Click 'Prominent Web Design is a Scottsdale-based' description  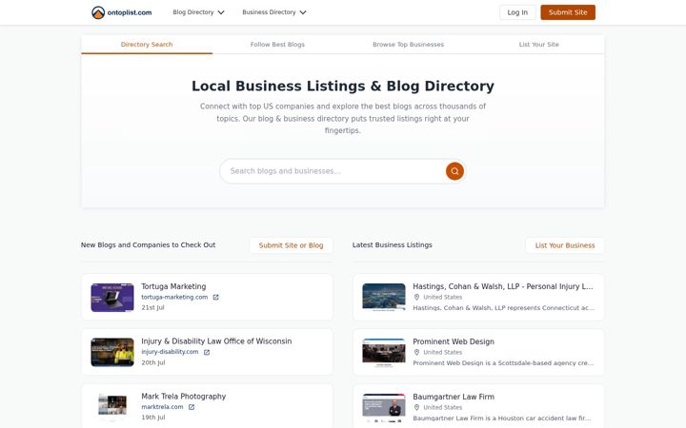[503, 363]
